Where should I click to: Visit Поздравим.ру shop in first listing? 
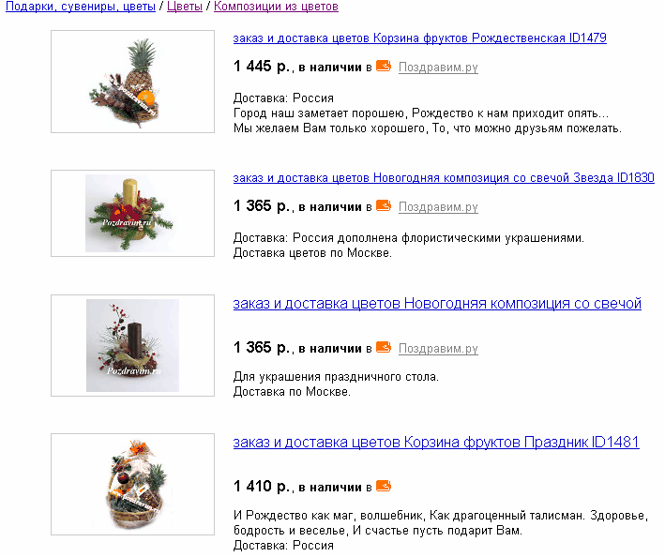pyautogui.click(x=438, y=68)
